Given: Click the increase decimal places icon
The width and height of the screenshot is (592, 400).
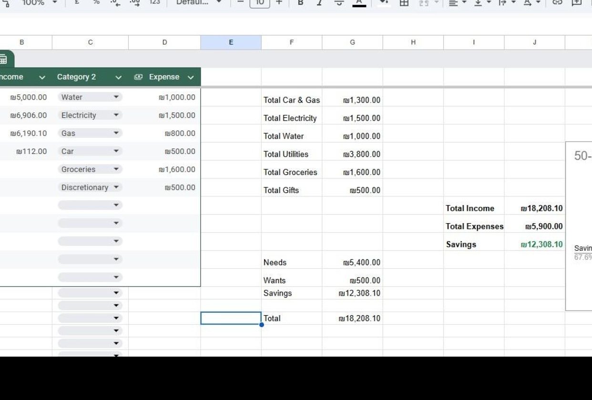Looking at the screenshot, I should pos(135,2).
